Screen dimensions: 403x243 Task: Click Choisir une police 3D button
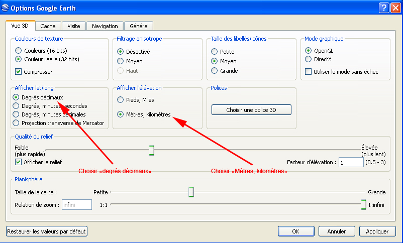251,109
